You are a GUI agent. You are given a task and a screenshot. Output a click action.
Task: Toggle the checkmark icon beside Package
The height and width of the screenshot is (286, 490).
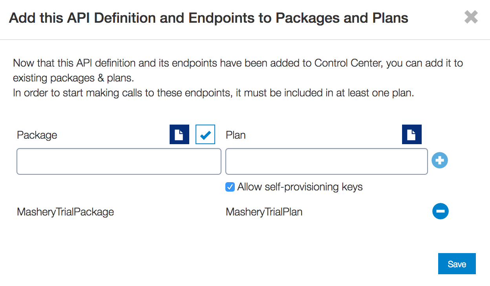click(205, 134)
